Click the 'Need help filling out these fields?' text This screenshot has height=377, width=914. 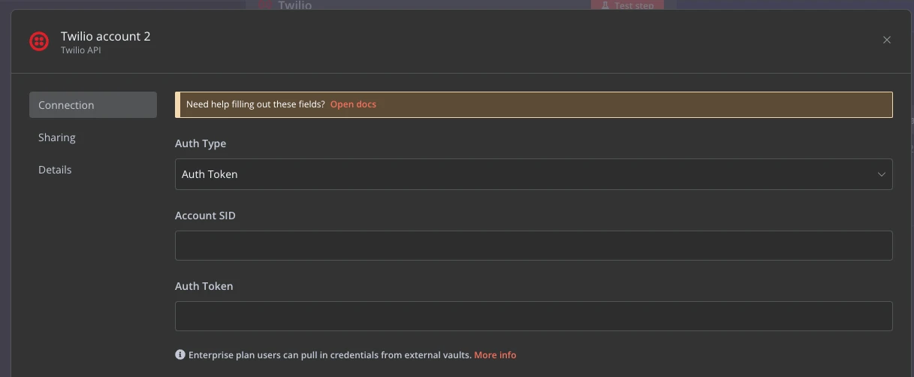pos(255,104)
